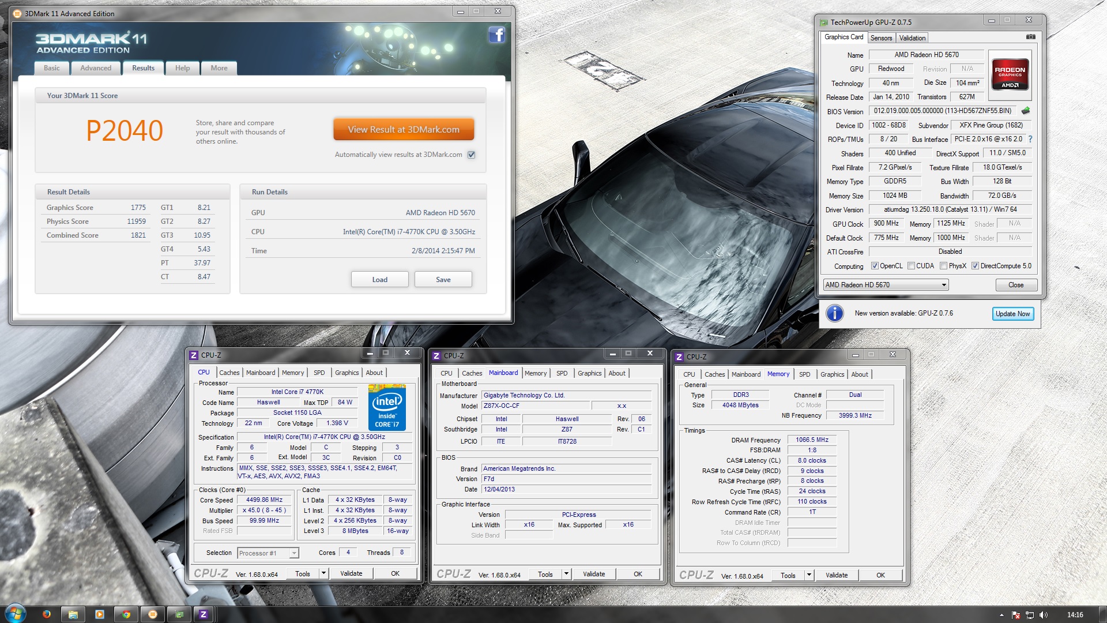Viewport: 1107px width, 623px height.
Task: Click the Graphics Score value 1775
Action: (x=138, y=208)
